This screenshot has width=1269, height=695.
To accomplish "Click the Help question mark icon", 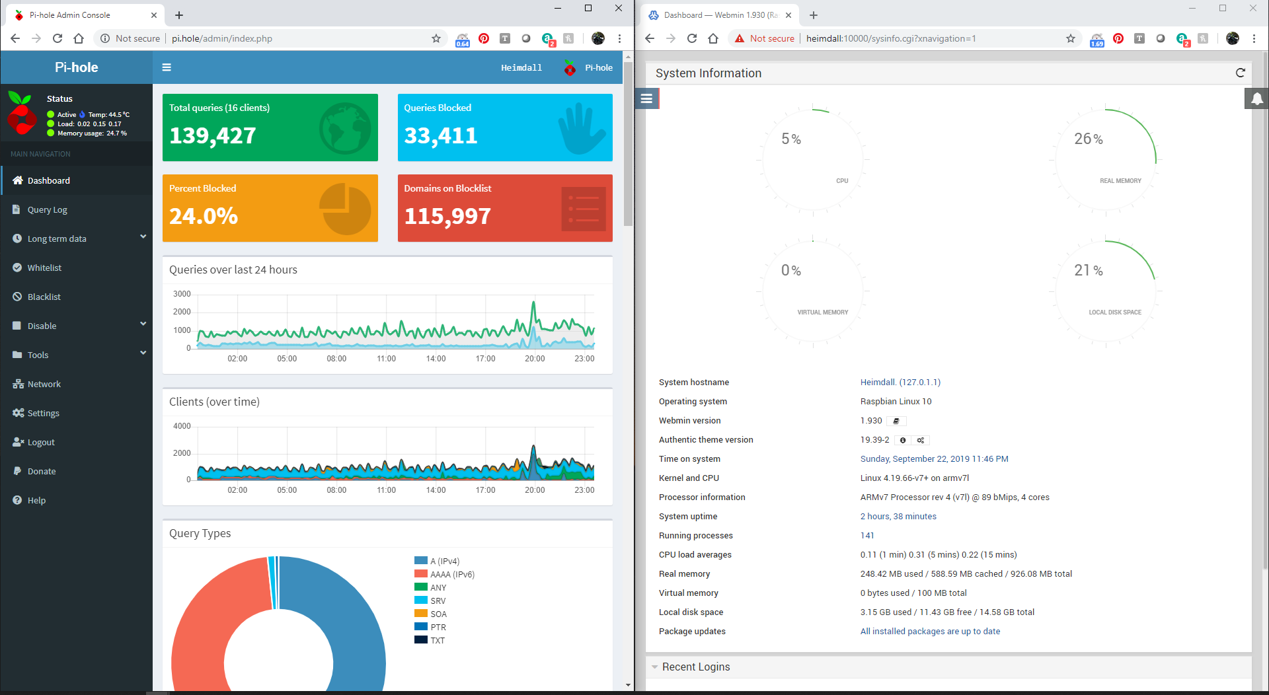I will pyautogui.click(x=17, y=500).
